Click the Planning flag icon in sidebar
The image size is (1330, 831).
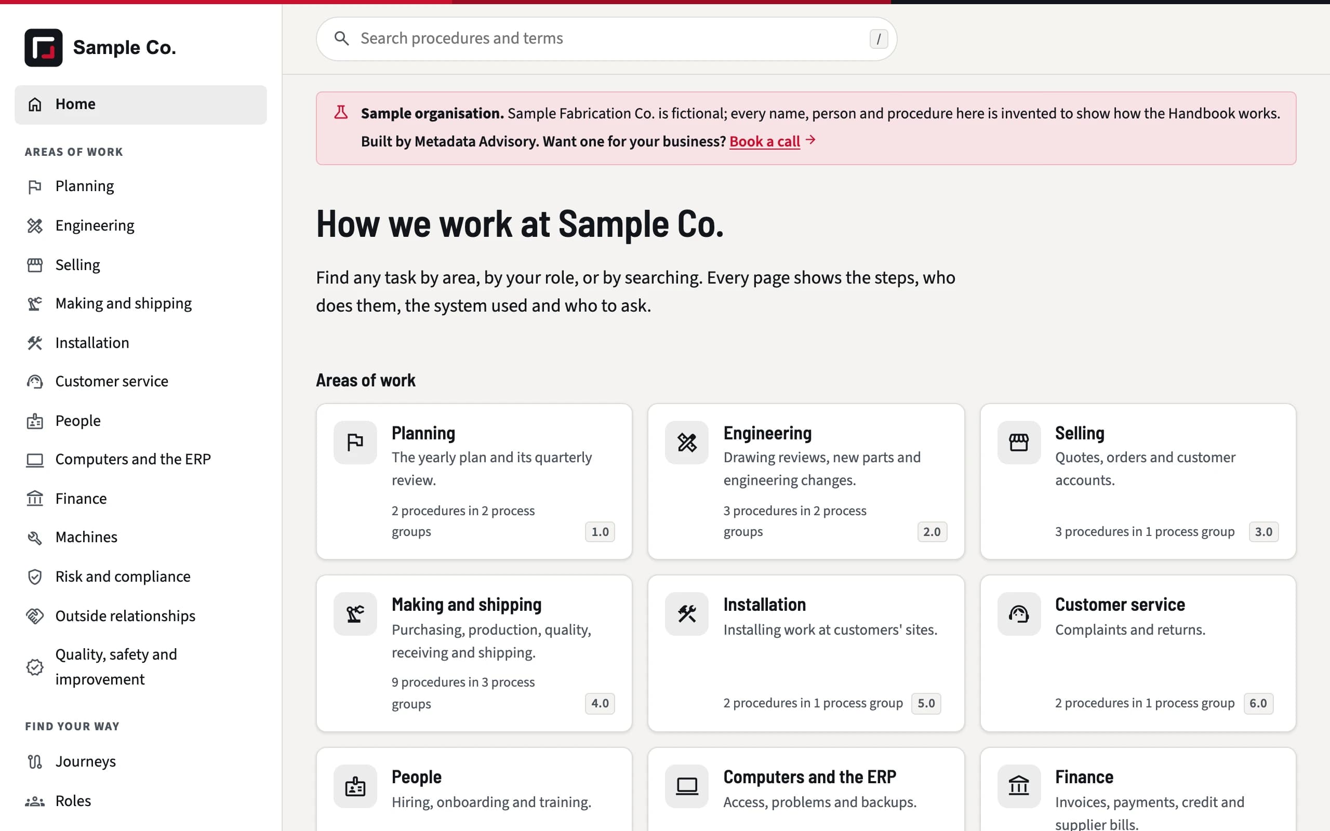(x=35, y=187)
